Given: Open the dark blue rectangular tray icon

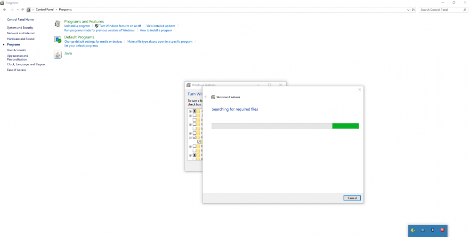Looking at the screenshot, I should 423,230.
